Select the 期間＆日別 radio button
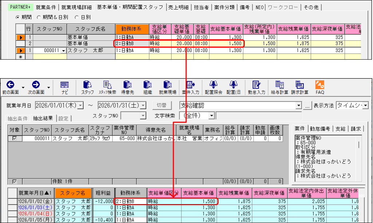 click(39, 17)
